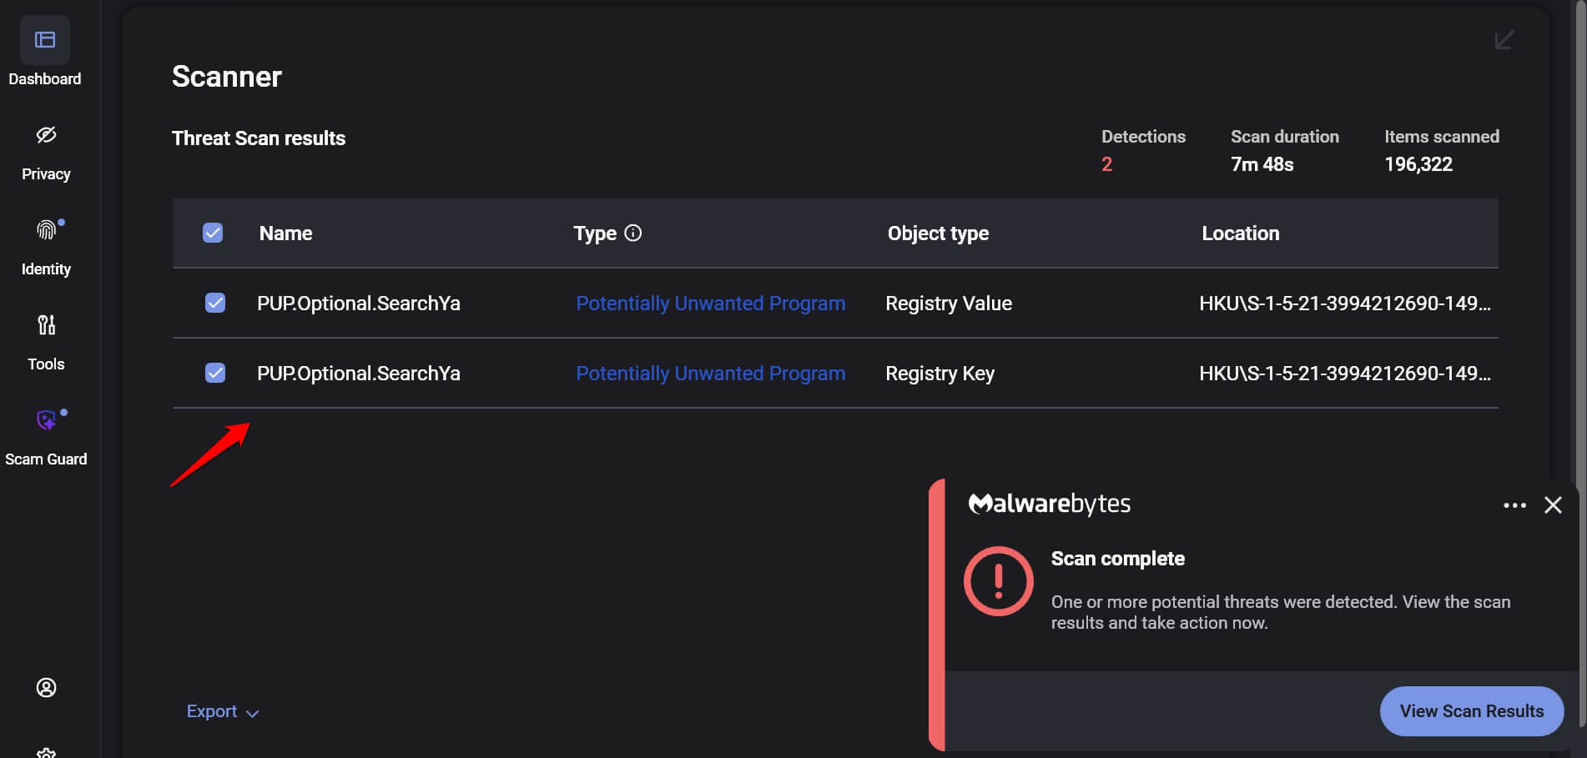Click the Items scanned value 196,322

[x=1418, y=164]
